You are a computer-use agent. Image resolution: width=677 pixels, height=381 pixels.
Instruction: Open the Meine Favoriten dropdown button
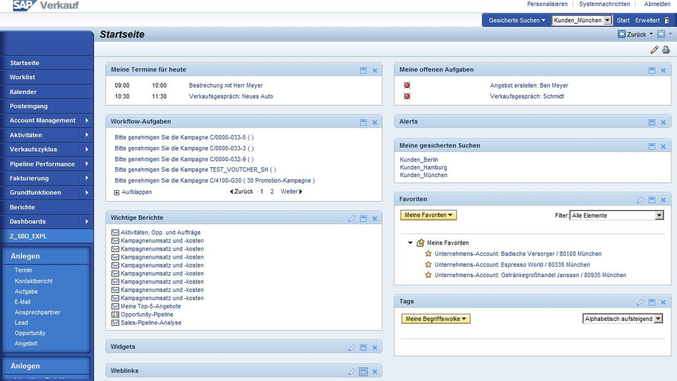(x=428, y=215)
